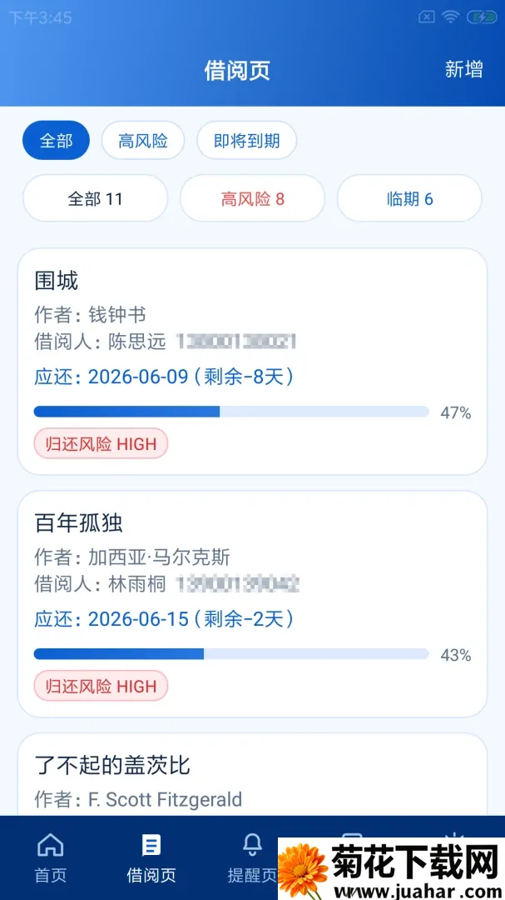Select the 高风险 filter chip
The height and width of the screenshot is (900, 505).
[143, 141]
